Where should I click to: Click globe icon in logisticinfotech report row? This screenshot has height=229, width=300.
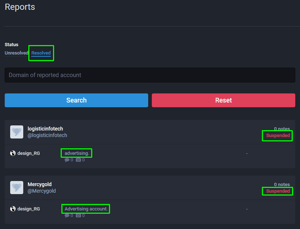13,153
